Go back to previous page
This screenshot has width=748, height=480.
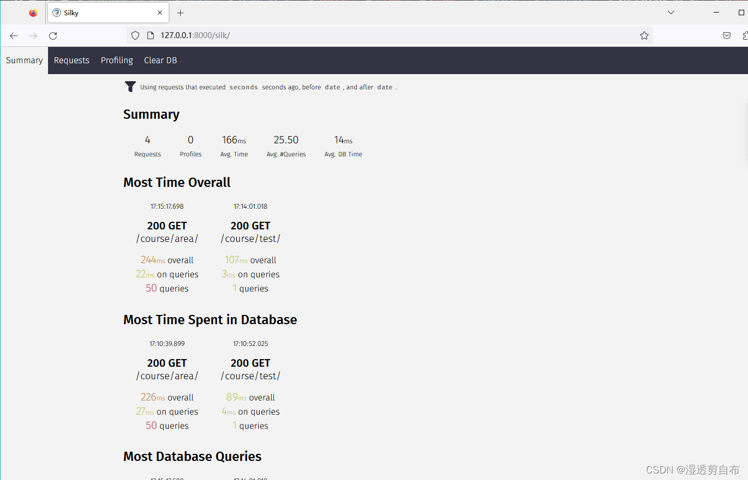point(14,35)
